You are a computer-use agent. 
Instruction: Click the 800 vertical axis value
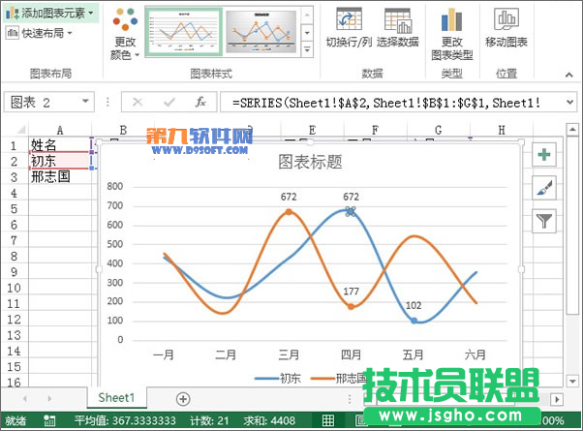pos(115,186)
